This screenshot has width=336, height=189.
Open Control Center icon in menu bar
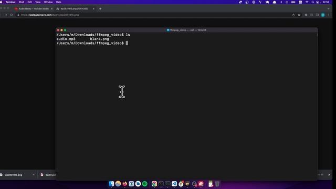318,2
